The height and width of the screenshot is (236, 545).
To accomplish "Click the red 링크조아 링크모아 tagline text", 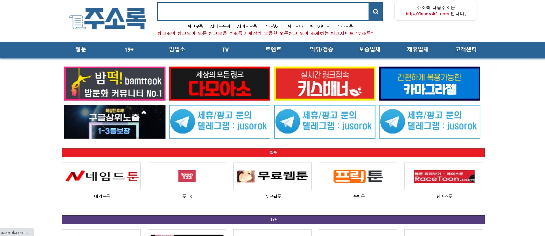I will click(265, 33).
